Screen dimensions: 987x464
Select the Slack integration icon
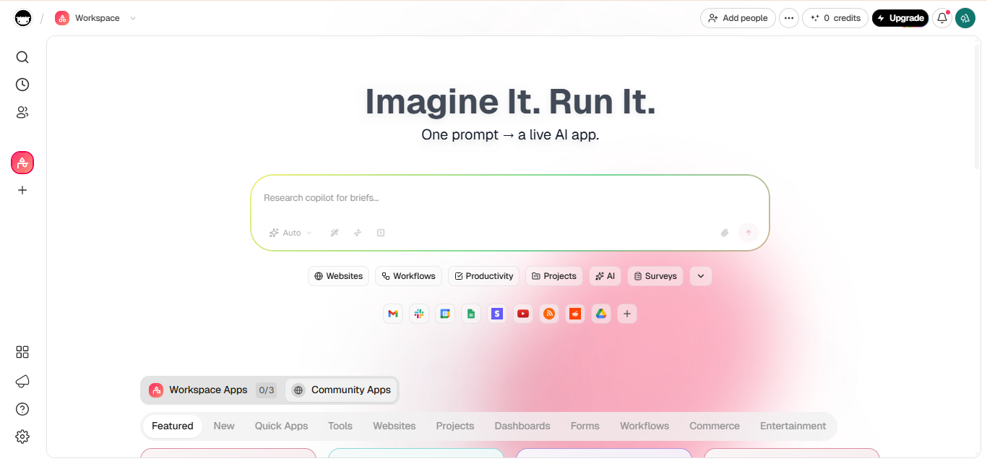click(419, 314)
